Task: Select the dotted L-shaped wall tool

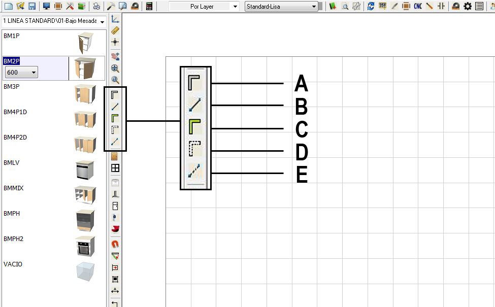Action: pos(115,130)
